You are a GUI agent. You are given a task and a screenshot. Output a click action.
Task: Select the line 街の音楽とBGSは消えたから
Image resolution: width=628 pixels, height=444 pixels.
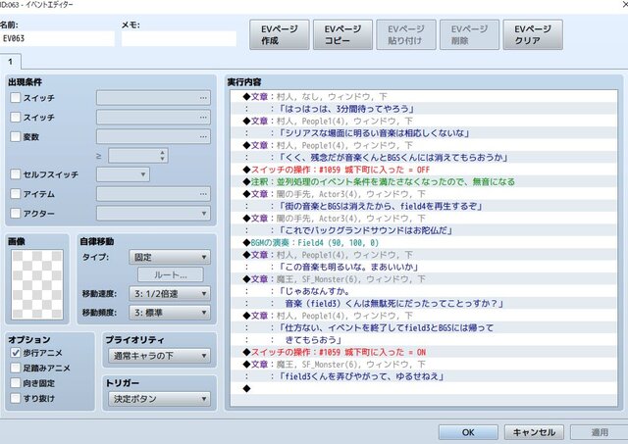[424, 206]
